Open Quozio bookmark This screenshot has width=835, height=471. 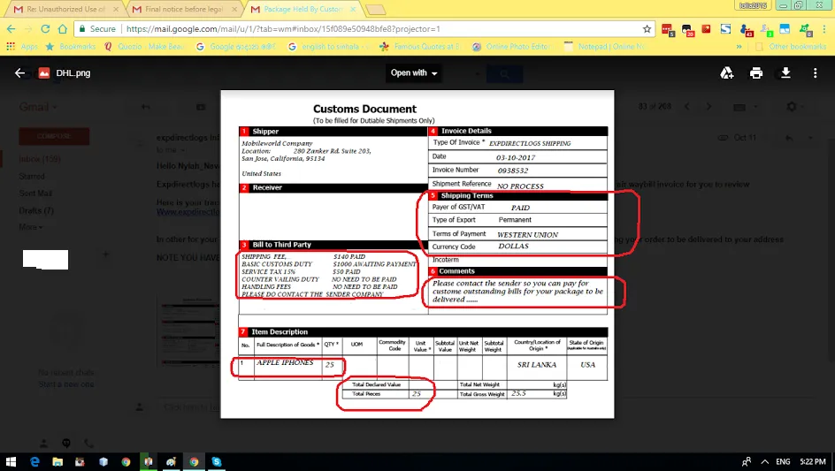[x=144, y=47]
